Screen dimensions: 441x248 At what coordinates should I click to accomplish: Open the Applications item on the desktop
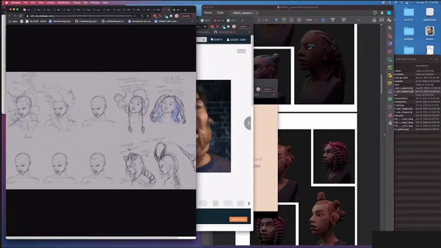tap(429, 14)
